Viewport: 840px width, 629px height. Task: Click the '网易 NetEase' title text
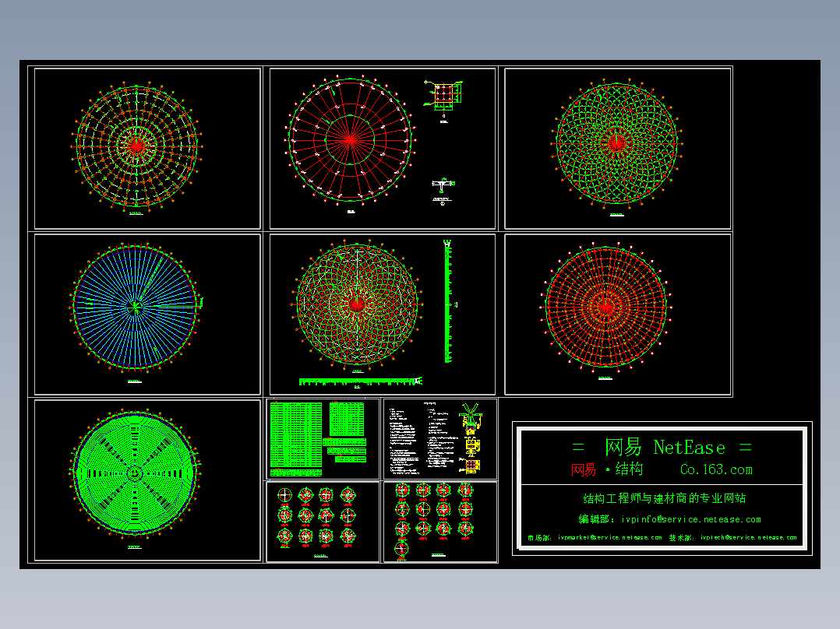(664, 447)
